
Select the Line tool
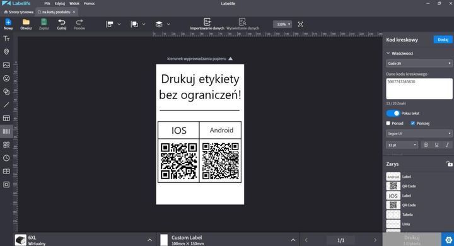(x=6, y=105)
